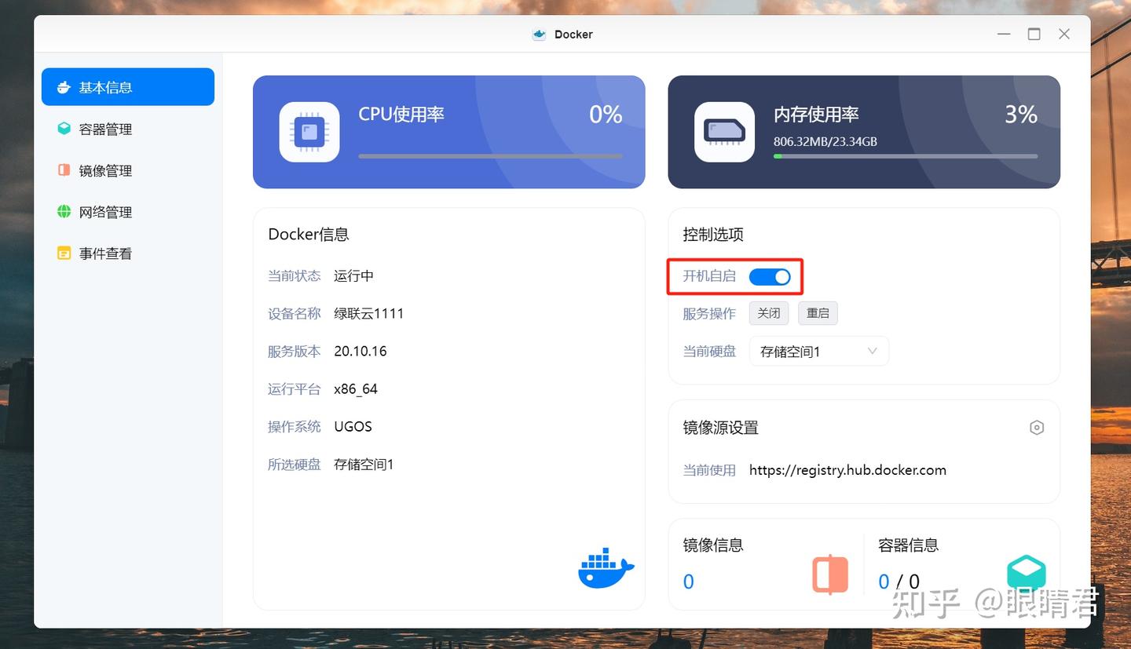This screenshot has width=1131, height=649.
Task: Open the 存储空间1 selector chevron
Action: 873,351
